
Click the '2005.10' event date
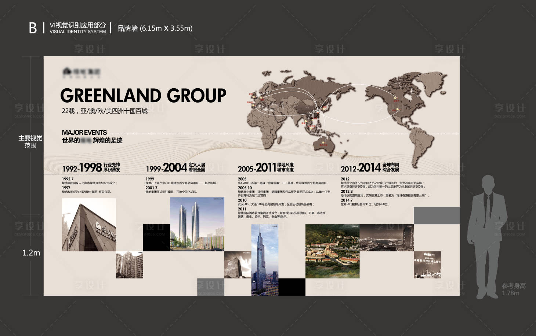click(245, 188)
